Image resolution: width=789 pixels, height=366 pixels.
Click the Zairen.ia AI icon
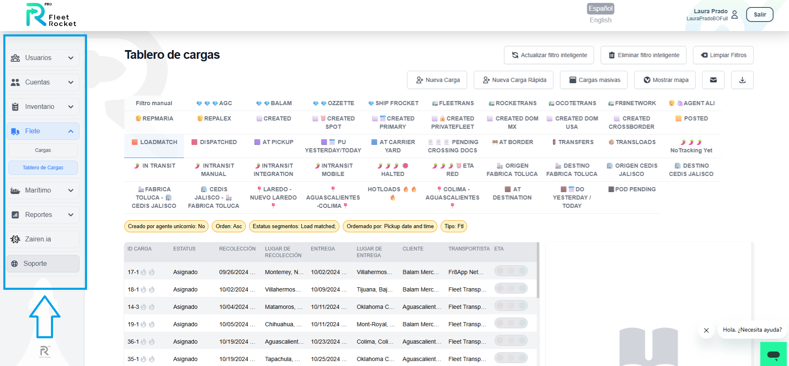click(x=15, y=239)
